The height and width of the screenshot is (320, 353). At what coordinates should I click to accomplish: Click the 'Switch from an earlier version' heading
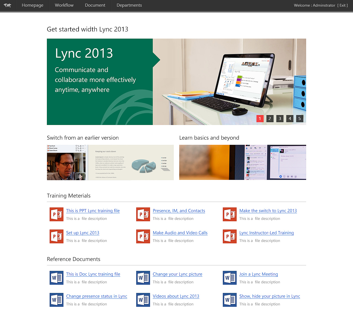click(83, 138)
